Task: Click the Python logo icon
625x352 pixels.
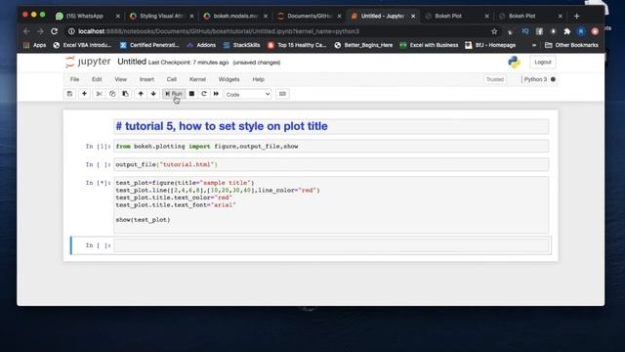Action: tap(515, 63)
